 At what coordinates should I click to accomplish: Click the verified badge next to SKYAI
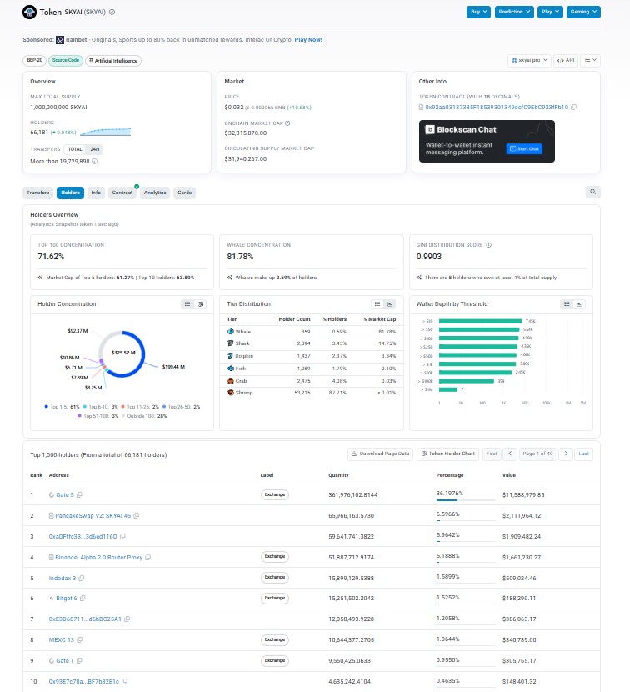pyautogui.click(x=112, y=12)
